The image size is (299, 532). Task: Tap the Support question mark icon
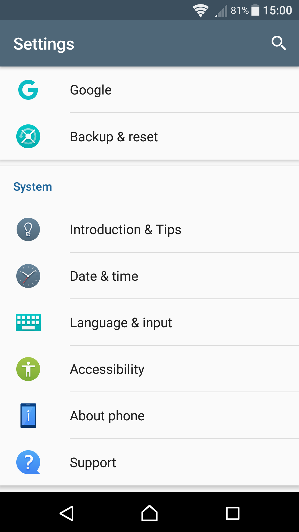click(28, 462)
